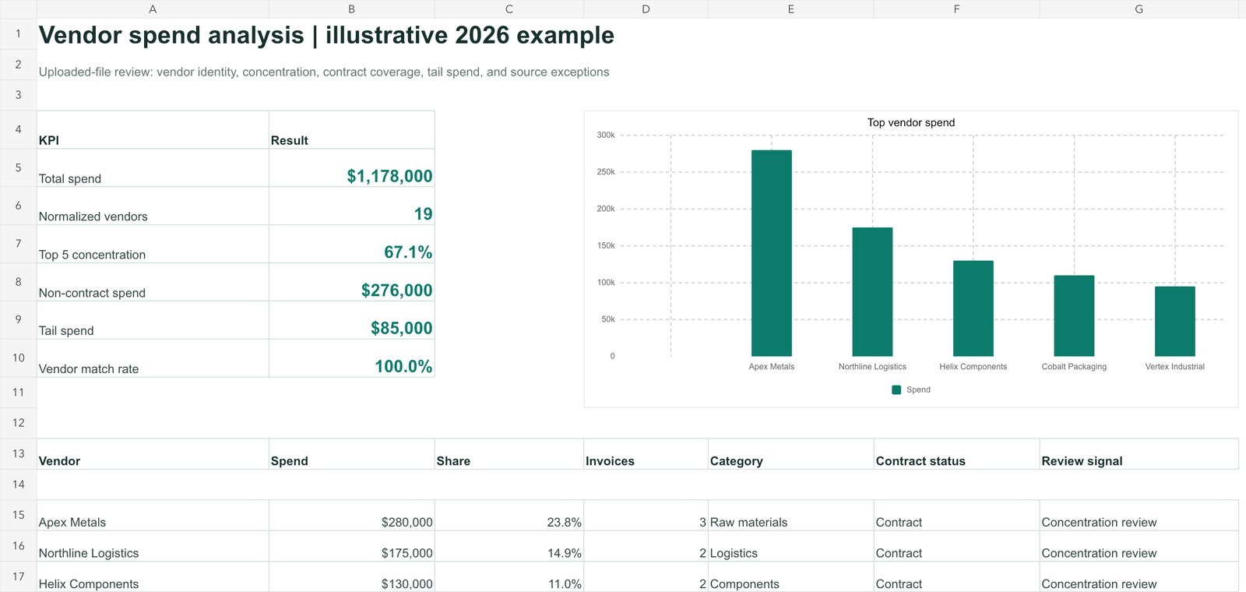Select the $175,000 spend cell

point(352,546)
